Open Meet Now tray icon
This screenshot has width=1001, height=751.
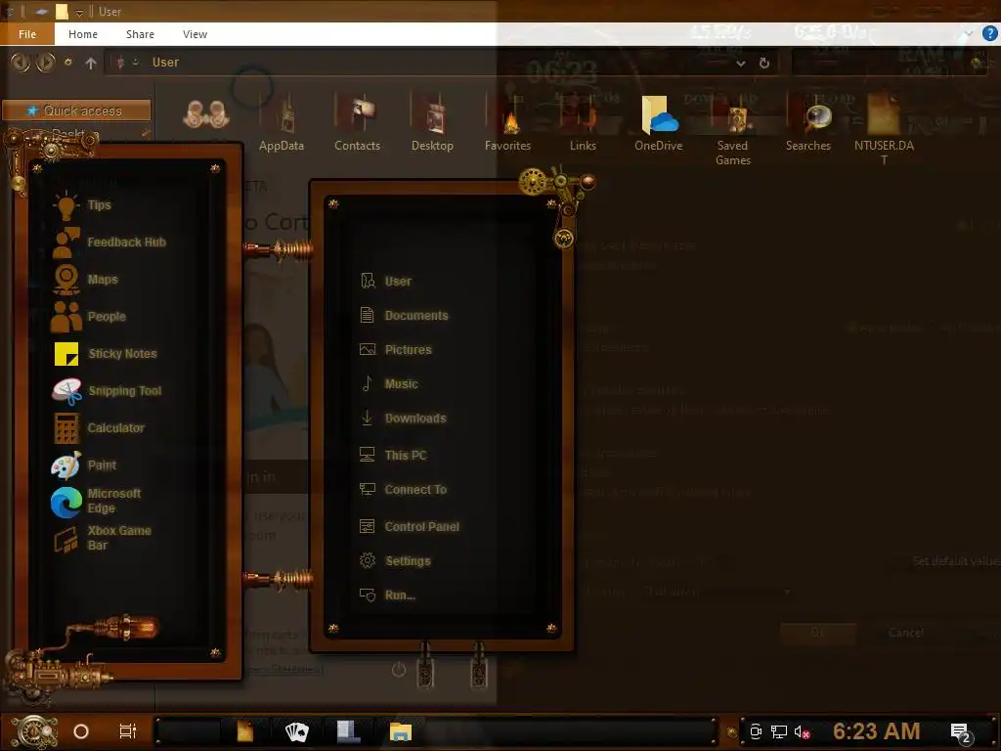[x=756, y=731]
